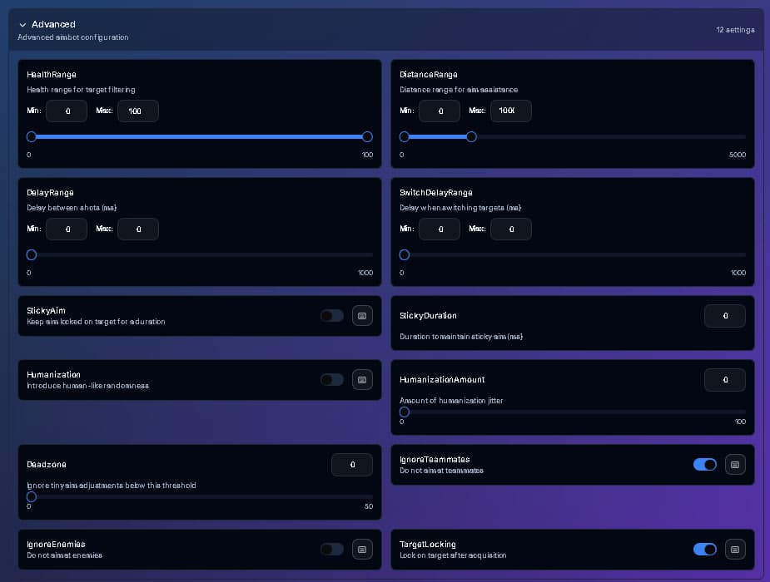
Task: Enable the IgnoreEnemies toggle
Action: click(x=331, y=550)
